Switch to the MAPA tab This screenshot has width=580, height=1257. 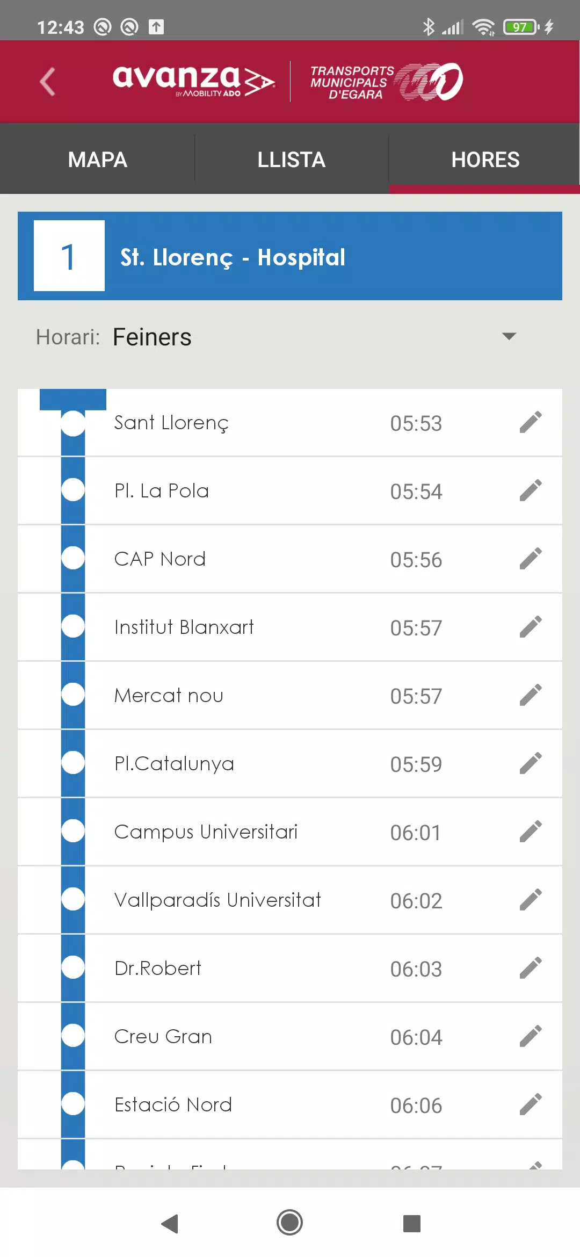click(x=97, y=159)
